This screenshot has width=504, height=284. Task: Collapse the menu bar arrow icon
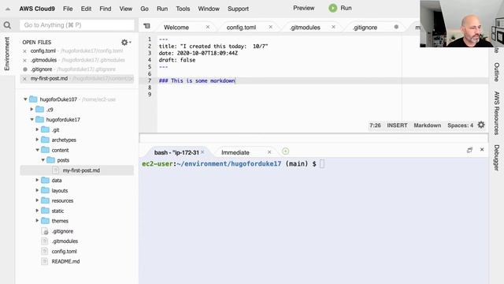(8, 9)
